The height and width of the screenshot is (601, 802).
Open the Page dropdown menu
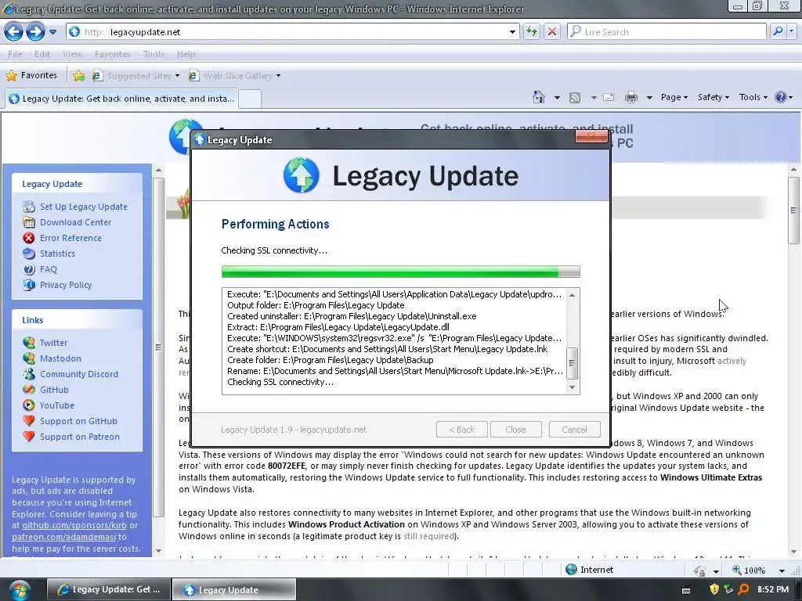pos(674,97)
